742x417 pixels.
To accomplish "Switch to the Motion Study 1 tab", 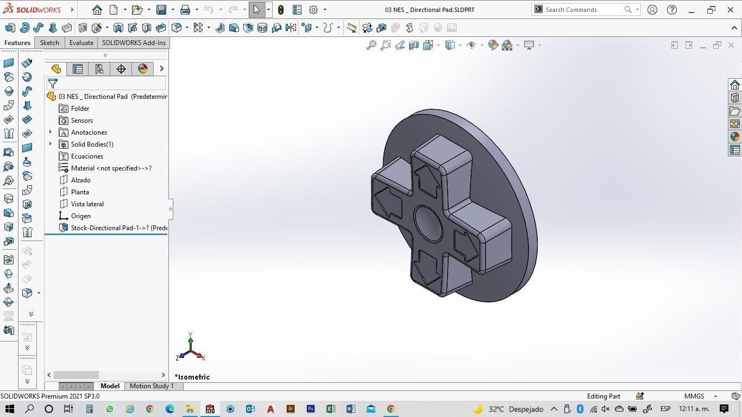I will [152, 386].
